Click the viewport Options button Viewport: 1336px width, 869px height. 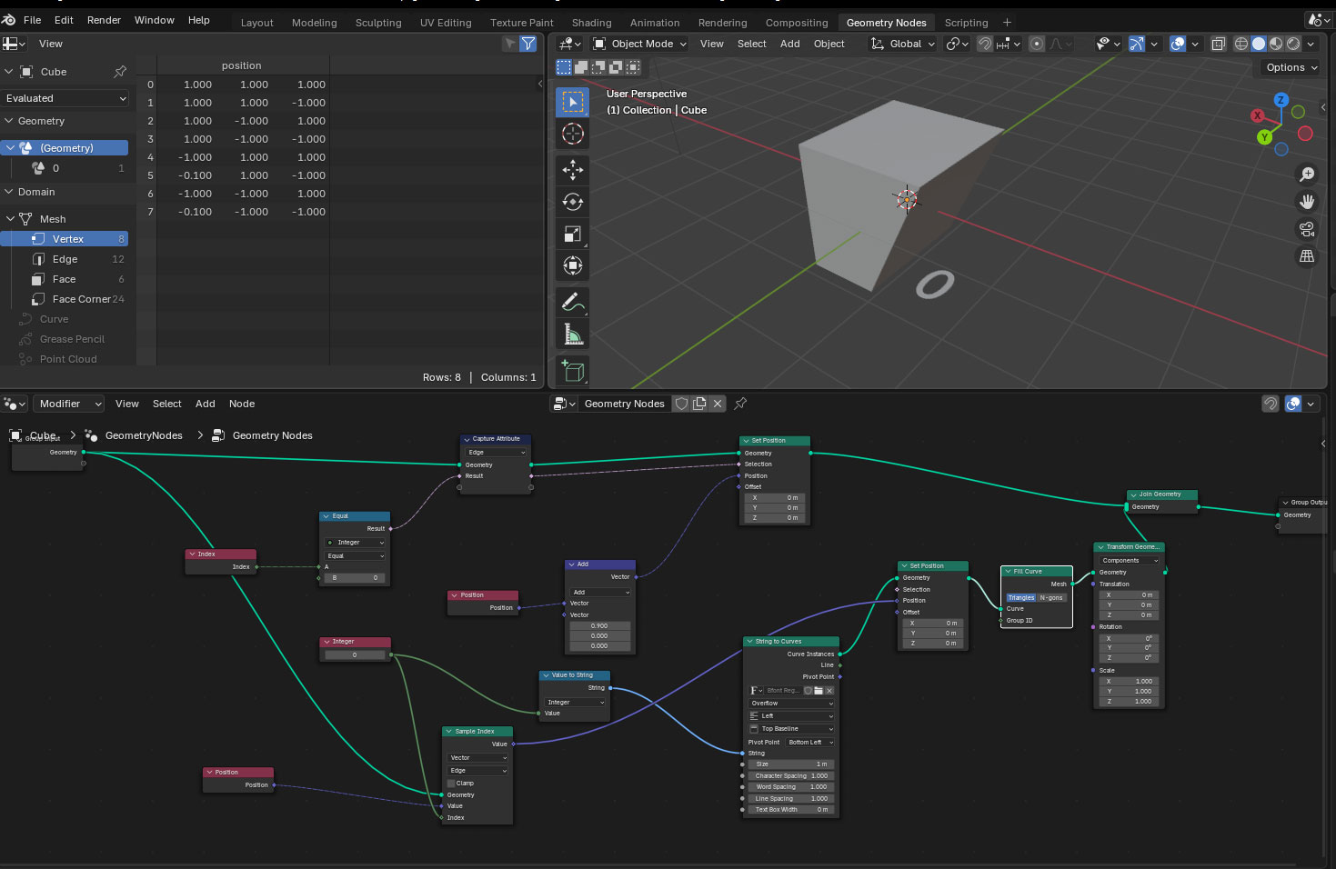1291,67
